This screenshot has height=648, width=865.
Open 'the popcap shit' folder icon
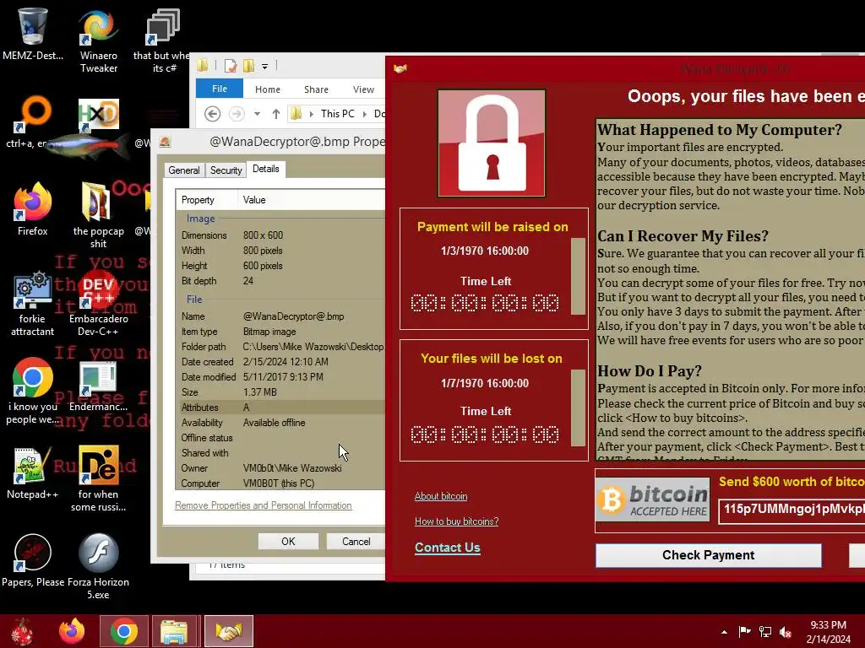tap(98, 215)
